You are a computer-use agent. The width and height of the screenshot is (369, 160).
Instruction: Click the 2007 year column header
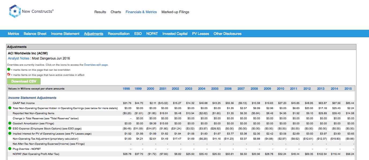[x=241, y=89]
